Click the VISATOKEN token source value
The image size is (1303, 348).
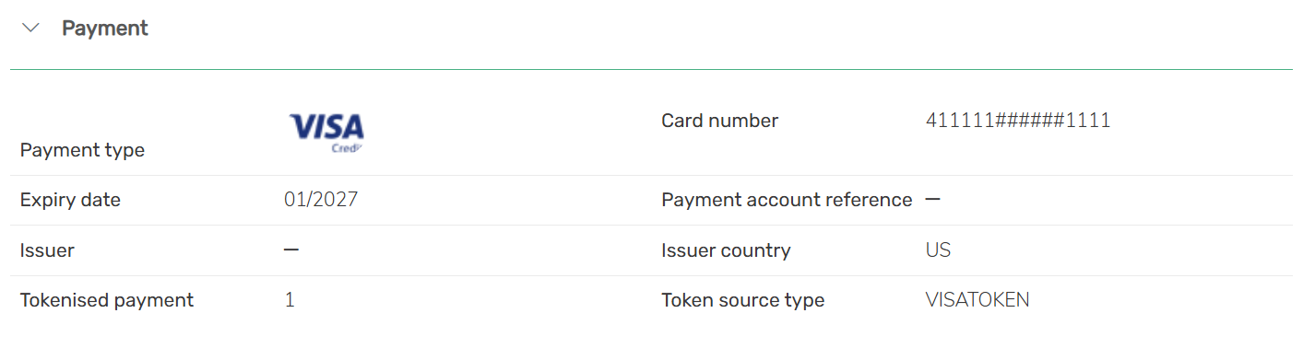point(977,300)
